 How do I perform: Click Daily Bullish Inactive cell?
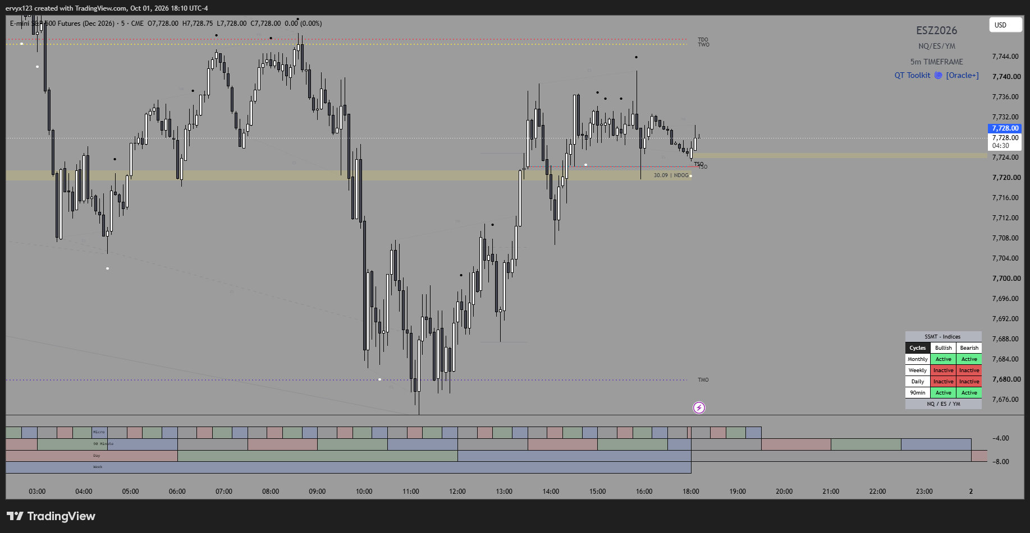point(944,382)
